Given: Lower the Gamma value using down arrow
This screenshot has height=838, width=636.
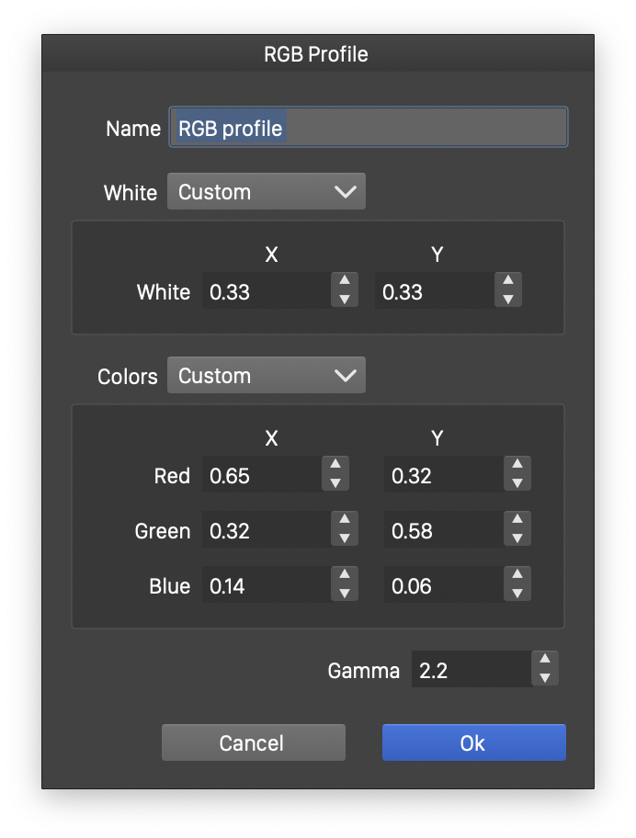Looking at the screenshot, I should tap(545, 678).
